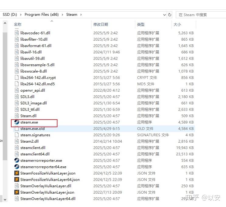Click the Steam2.dll file icon

(17, 141)
